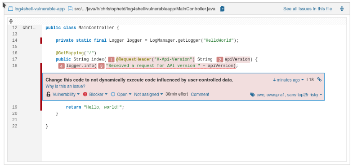353x166 pixels.
Task: Click the project folder icon beside log4shell-vulnerable-app
Action: (x=10, y=9)
